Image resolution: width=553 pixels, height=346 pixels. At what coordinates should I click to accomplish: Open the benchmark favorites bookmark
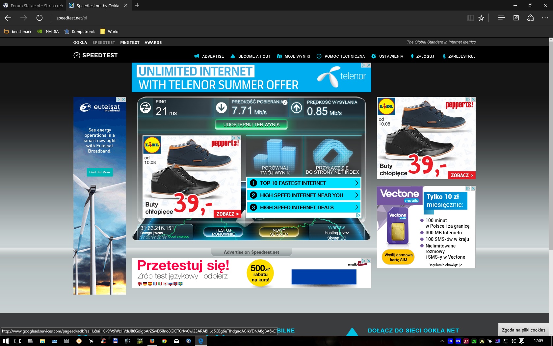pyautogui.click(x=18, y=32)
